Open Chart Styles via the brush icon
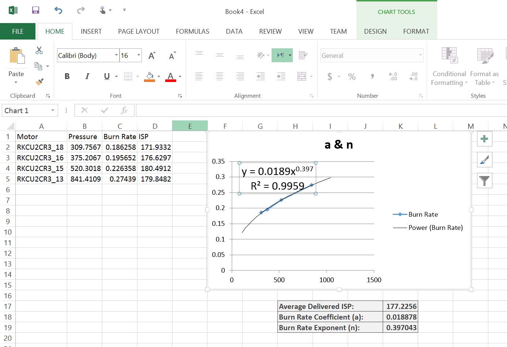Screen dimensions: 507x347 (484, 160)
